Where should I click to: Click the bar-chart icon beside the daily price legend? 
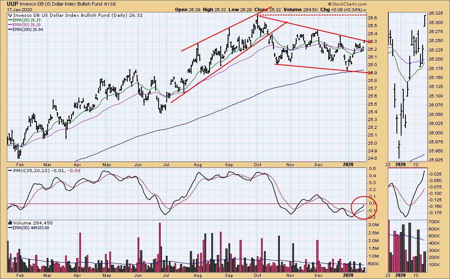tap(10, 15)
